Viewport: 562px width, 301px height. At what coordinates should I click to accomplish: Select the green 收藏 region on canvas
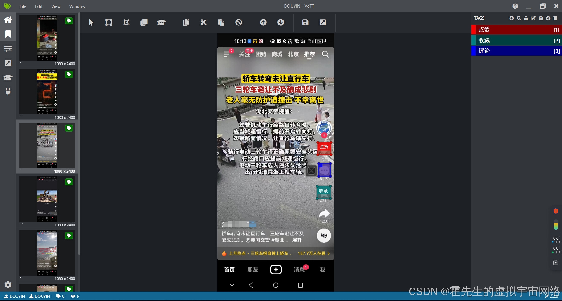(324, 192)
